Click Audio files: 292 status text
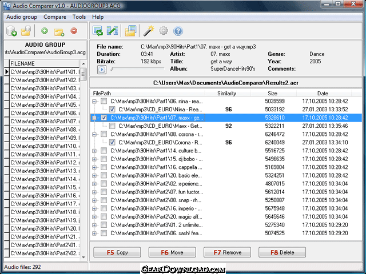 click(x=22, y=267)
